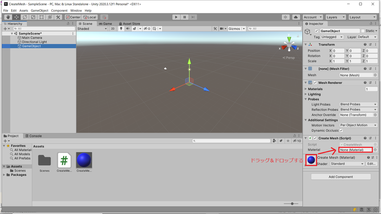The height and width of the screenshot is (214, 381).
Task: Switch to the Asset Store tab
Action: [x=129, y=24]
